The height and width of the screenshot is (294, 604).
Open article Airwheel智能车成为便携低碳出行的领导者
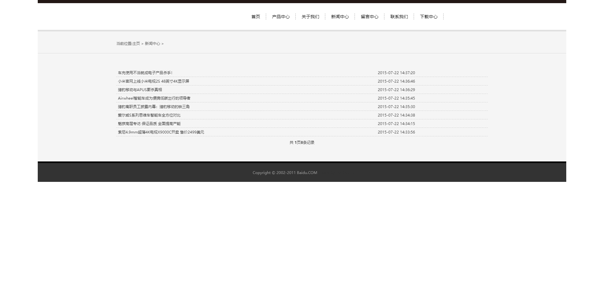[x=154, y=98]
